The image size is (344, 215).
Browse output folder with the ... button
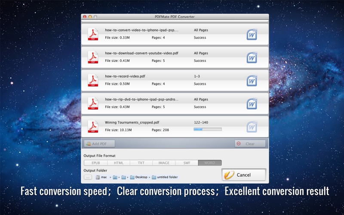point(88,177)
